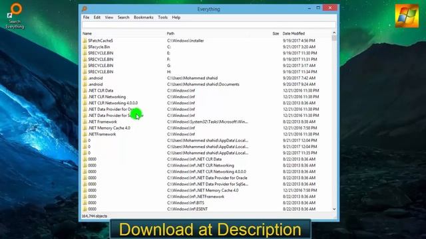Select the $RECYCLE.BIN folder icon on E:

[x=85, y=53]
